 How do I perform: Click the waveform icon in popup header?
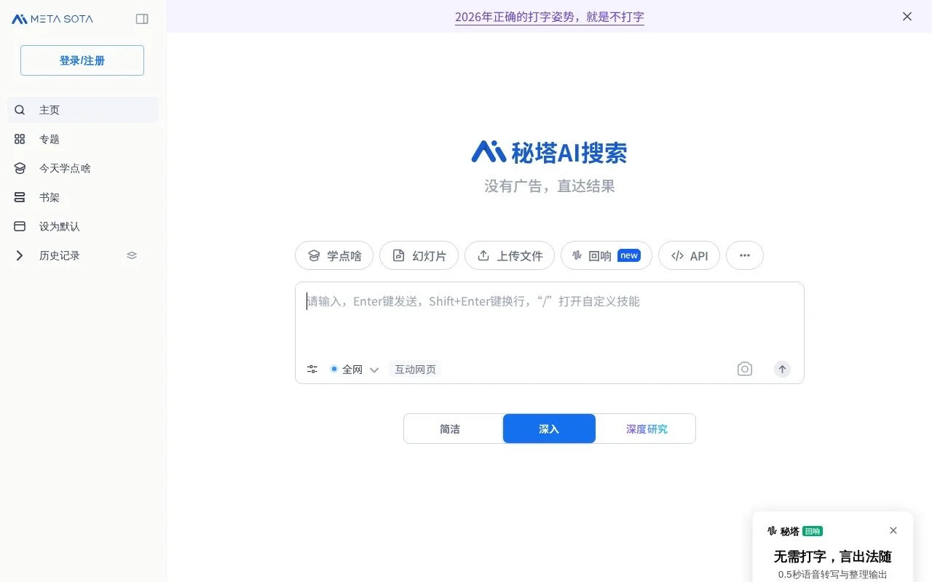pyautogui.click(x=772, y=531)
